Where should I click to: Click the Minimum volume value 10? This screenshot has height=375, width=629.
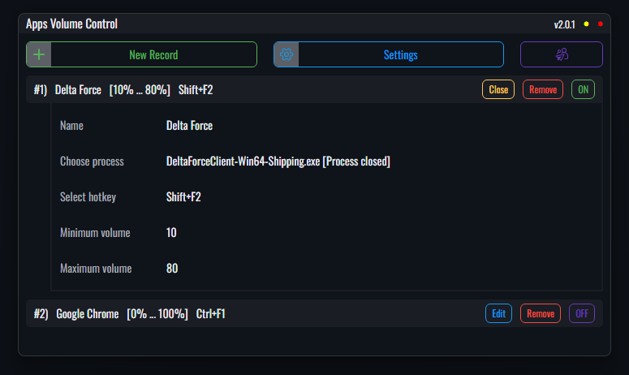coord(171,233)
